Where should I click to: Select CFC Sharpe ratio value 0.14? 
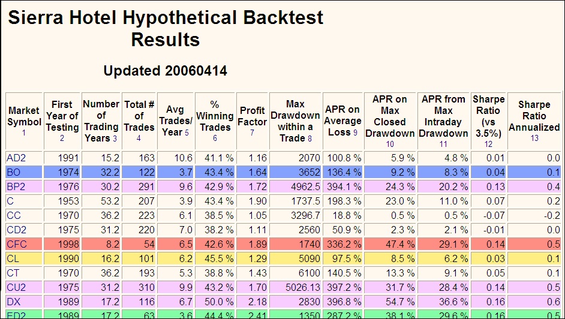coord(495,244)
